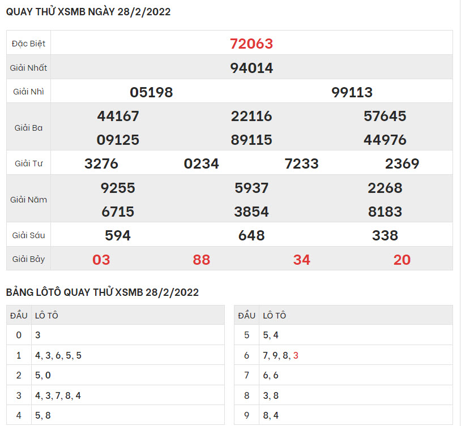Viewport: 461px width, 426px height.
Task: Click the Giải Ba number 44167
Action: tap(118, 116)
